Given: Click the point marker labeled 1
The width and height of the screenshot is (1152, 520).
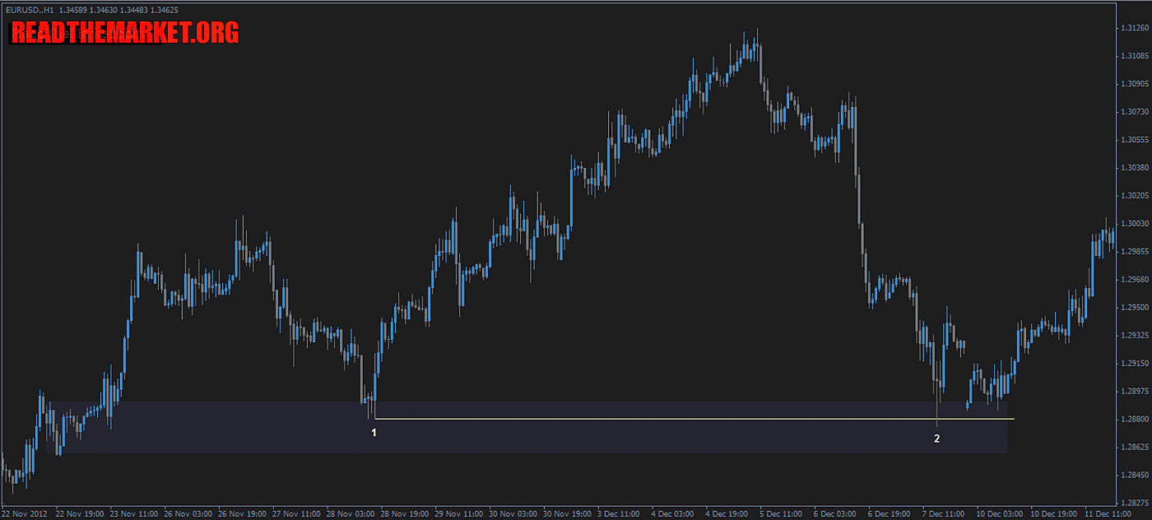Looking at the screenshot, I should 374,433.
